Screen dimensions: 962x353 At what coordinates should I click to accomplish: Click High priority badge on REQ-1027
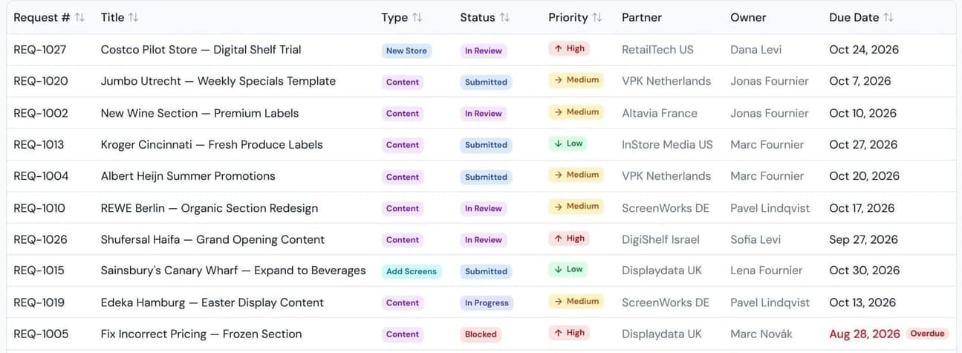569,49
